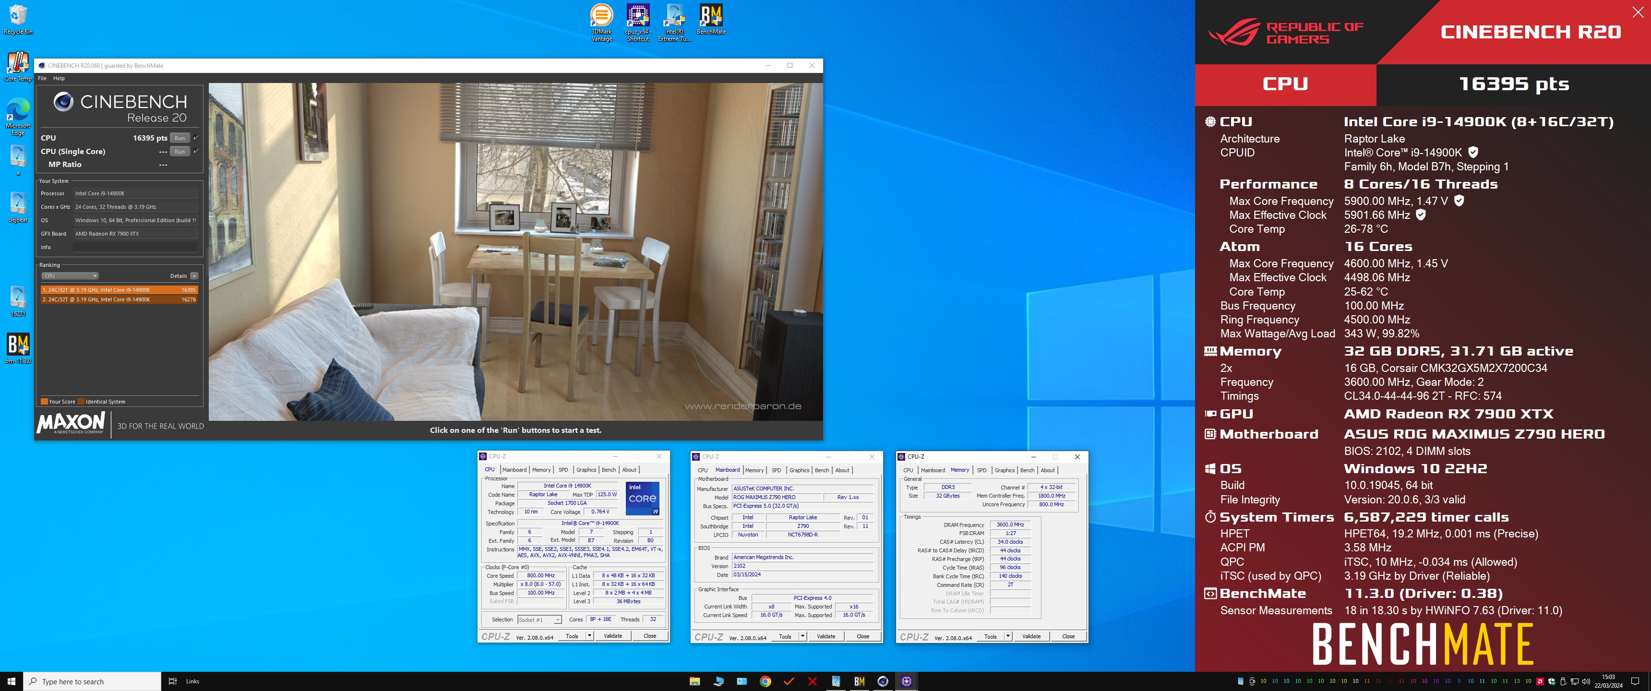Screen dimensions: 1651x691
Task: Click Close in CPU-Z Mainboard window
Action: click(x=862, y=636)
